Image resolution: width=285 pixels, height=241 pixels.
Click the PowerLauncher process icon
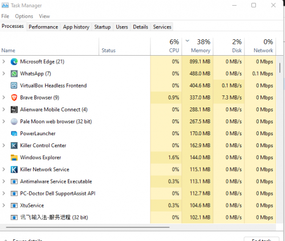tap(14, 134)
